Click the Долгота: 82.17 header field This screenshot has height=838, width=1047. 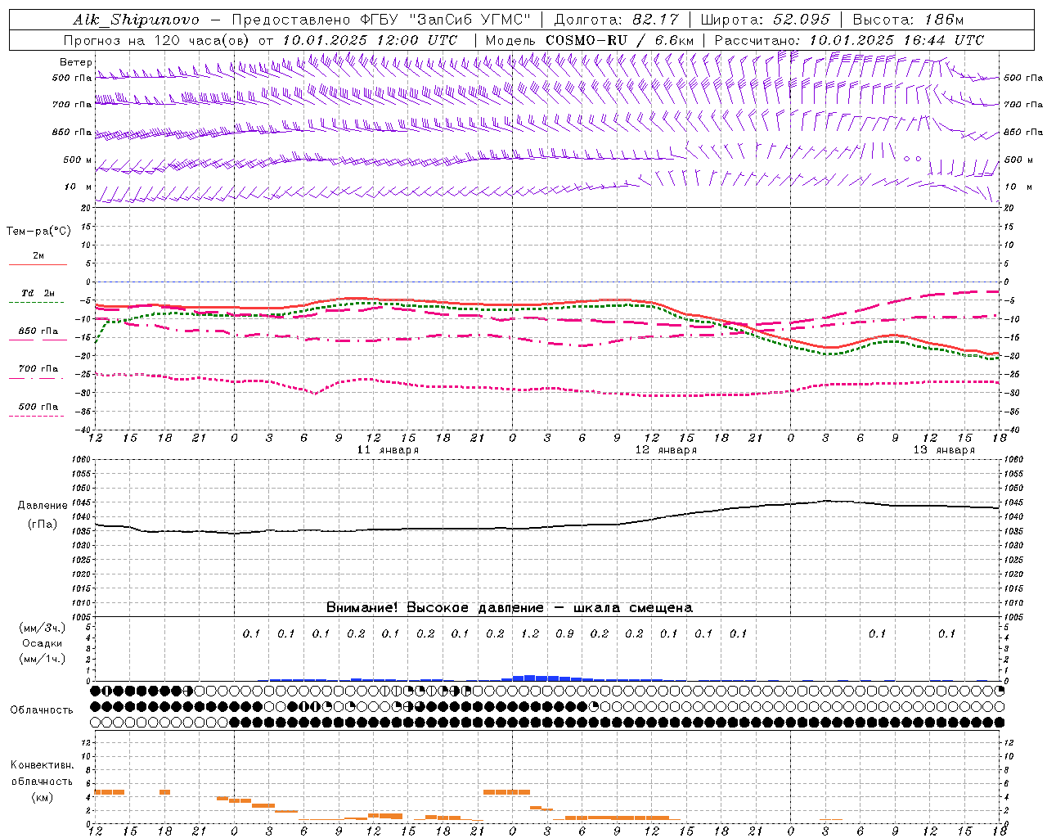tap(616, 20)
